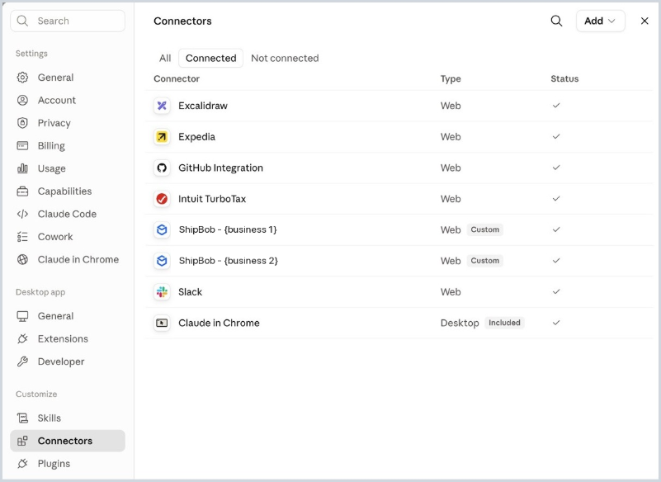Click the Claude in Chrome globe sidebar icon
The width and height of the screenshot is (661, 482).
[x=22, y=259]
